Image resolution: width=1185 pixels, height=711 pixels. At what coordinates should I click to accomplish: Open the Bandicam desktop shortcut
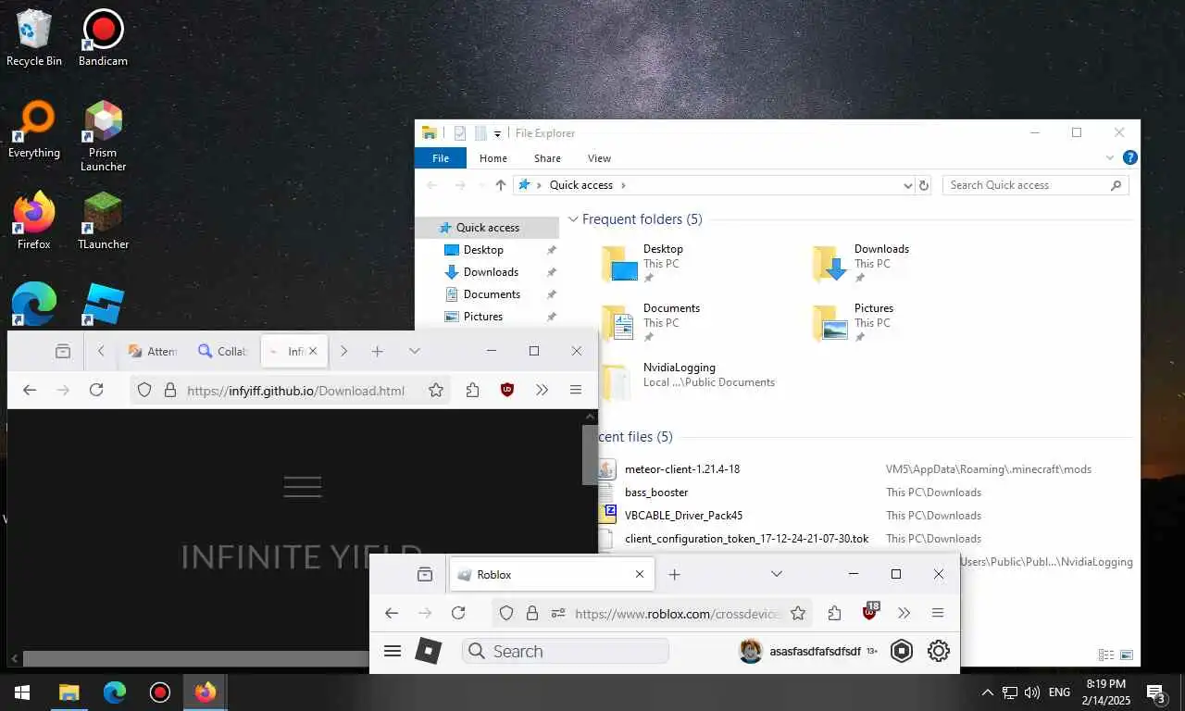click(x=103, y=39)
